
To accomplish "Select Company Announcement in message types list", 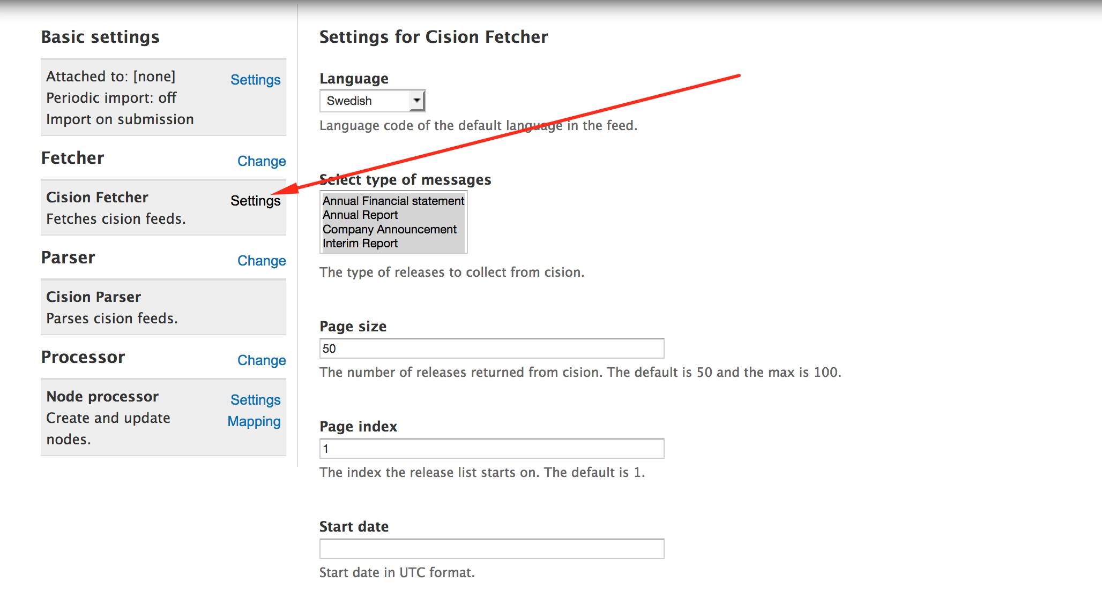I will click(x=393, y=229).
